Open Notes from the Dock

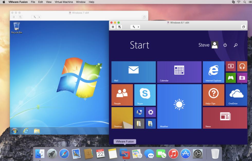pos(113,154)
